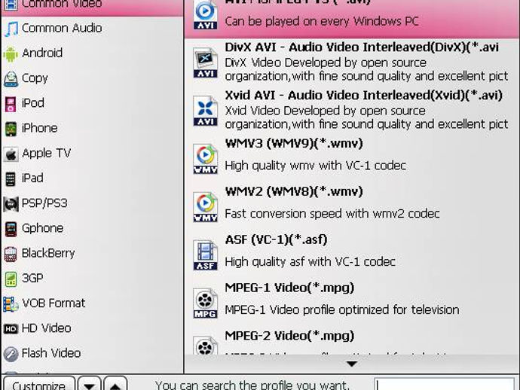Click 'Can be played on every Windows PC'
This screenshot has width=520, height=390.
pyautogui.click(x=322, y=22)
